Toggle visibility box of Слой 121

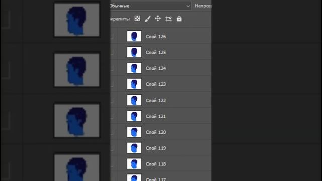[x=112, y=116]
